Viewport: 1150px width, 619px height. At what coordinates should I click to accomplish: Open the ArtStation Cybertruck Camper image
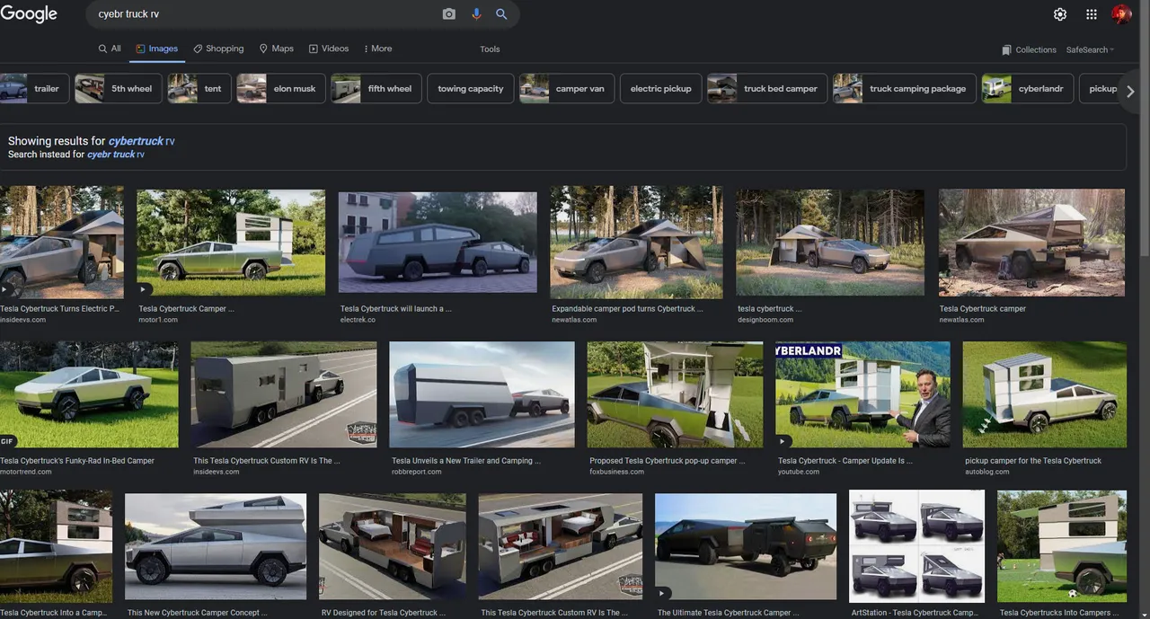click(916, 546)
